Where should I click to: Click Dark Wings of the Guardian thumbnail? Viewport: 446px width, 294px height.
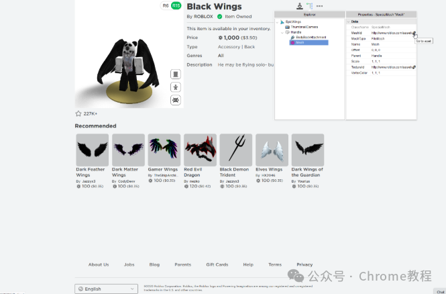coord(308,150)
